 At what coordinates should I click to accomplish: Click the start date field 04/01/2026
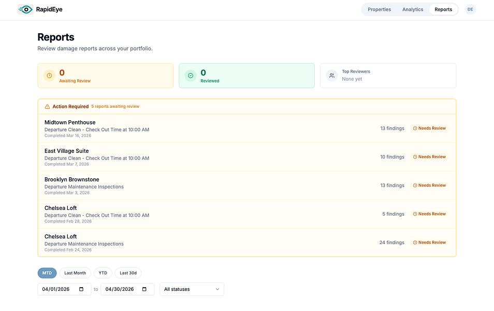(64, 289)
